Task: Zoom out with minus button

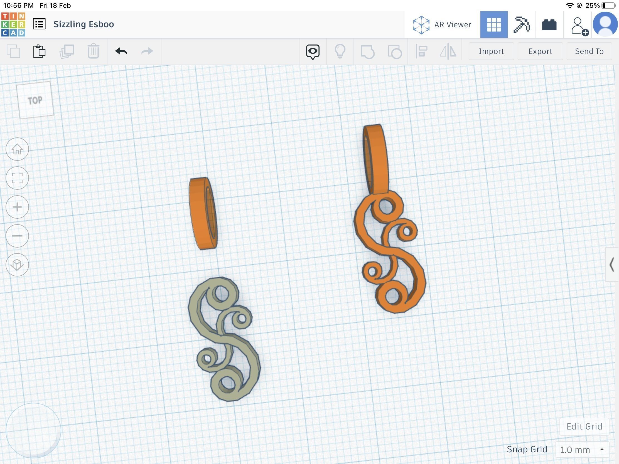Action: [17, 236]
